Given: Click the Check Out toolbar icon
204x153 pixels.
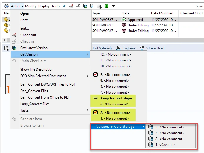Looking at the screenshot, I should (x=71, y=6).
